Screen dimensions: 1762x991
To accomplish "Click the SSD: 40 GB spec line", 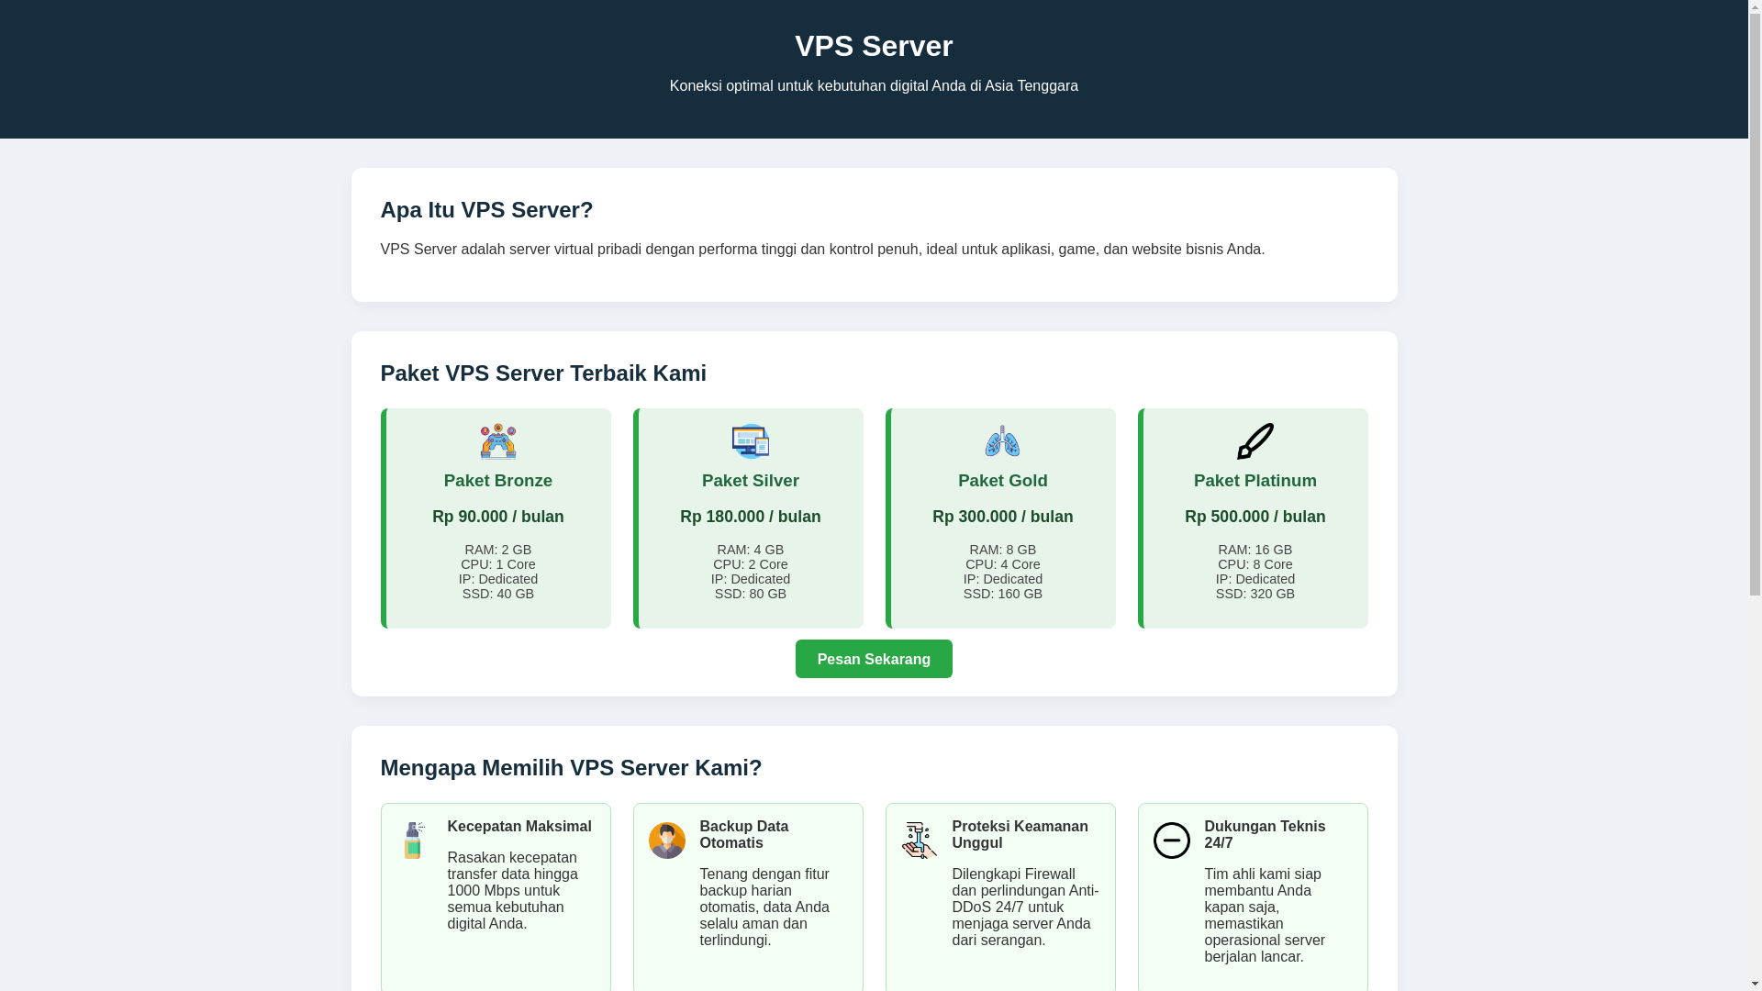I will click(498, 594).
